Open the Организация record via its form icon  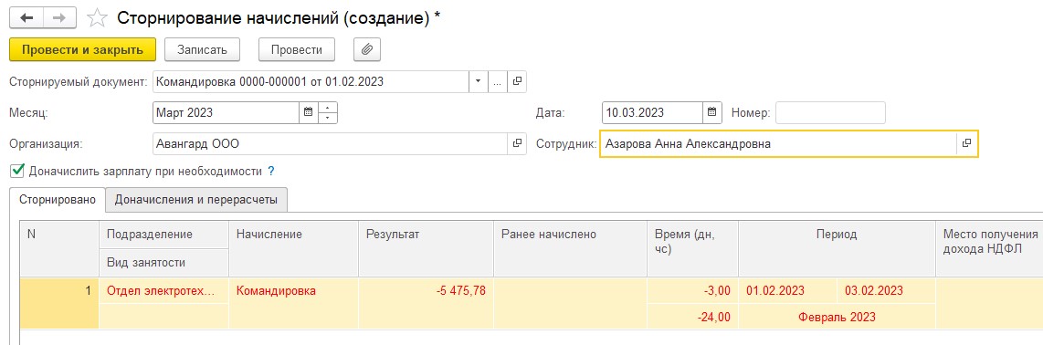click(517, 143)
